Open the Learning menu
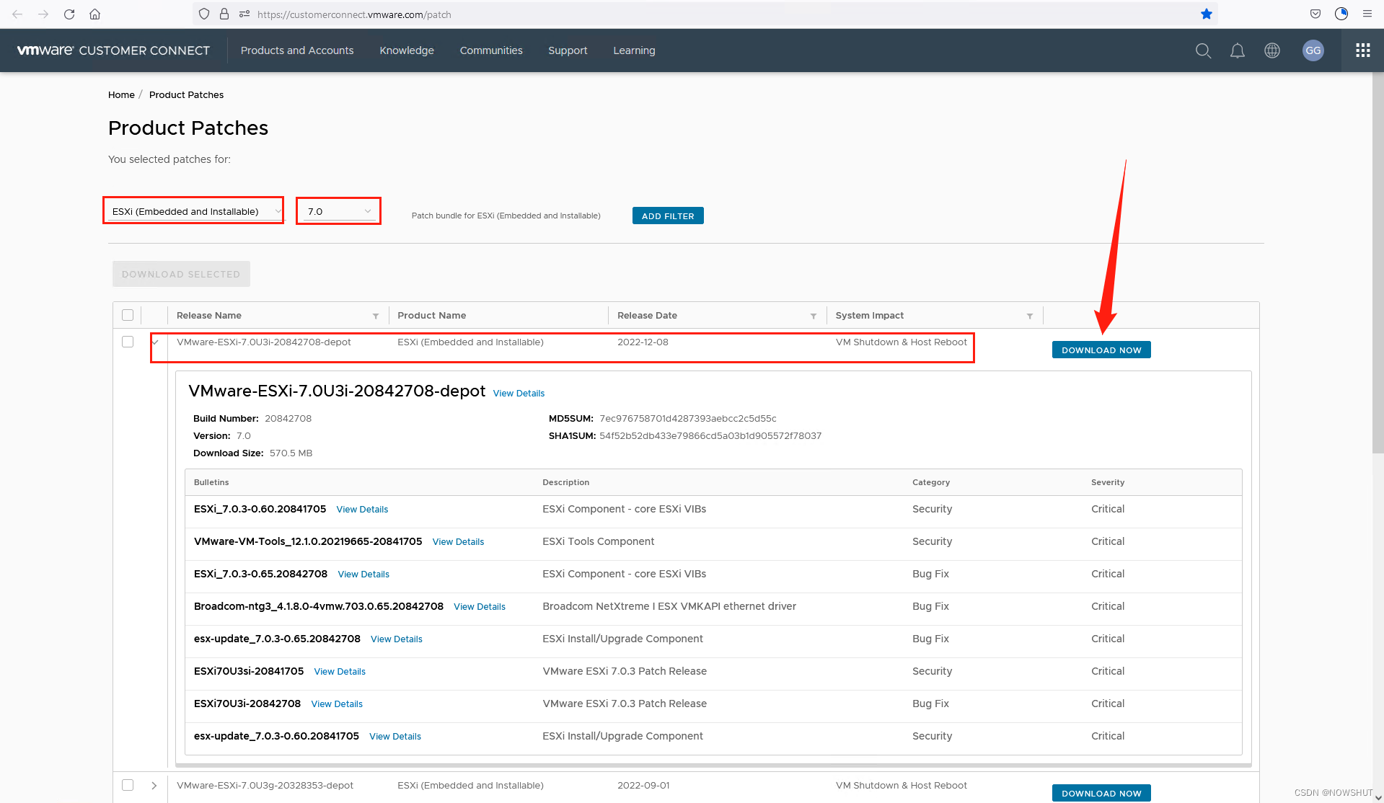 [x=634, y=50]
